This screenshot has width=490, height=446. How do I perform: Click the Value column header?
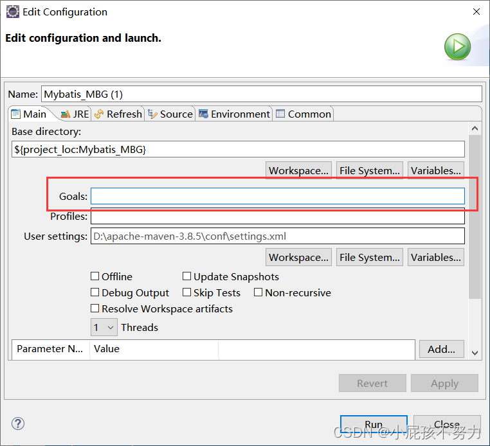[x=154, y=349]
